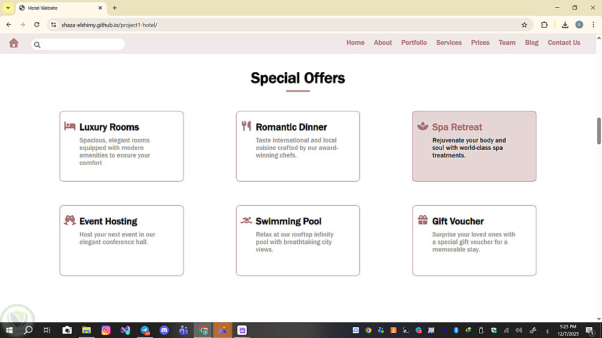Screen dimensions: 602x338
Task: Open the browser extensions puzzle icon
Action: pyautogui.click(x=544, y=25)
